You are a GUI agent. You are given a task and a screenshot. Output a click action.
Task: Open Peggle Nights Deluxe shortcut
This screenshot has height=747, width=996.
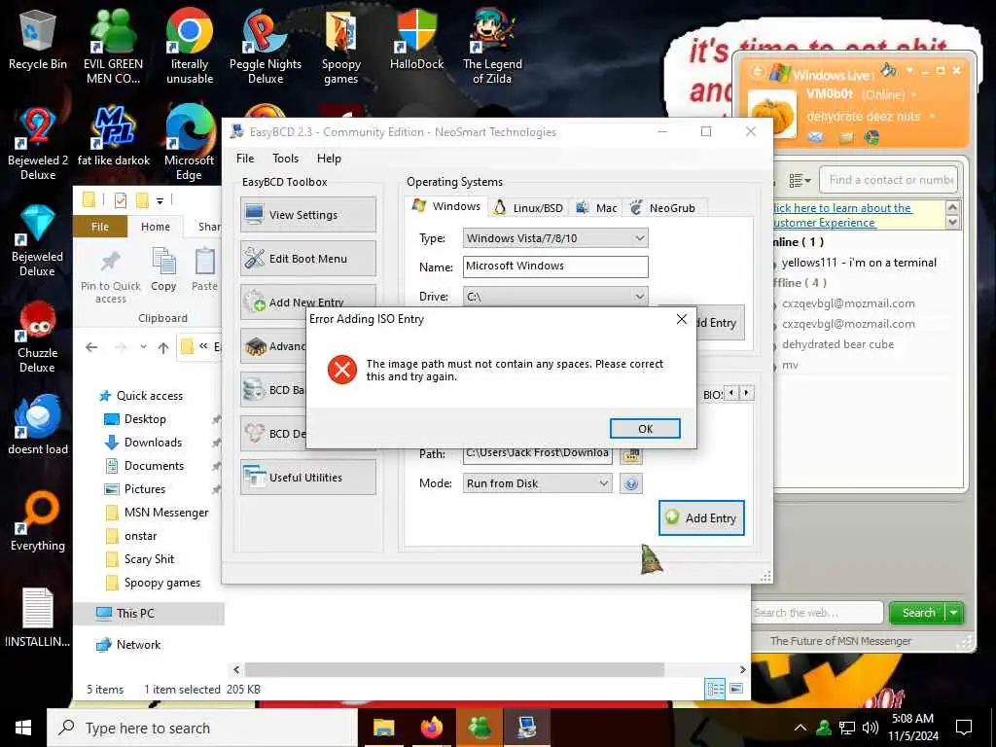click(x=266, y=46)
